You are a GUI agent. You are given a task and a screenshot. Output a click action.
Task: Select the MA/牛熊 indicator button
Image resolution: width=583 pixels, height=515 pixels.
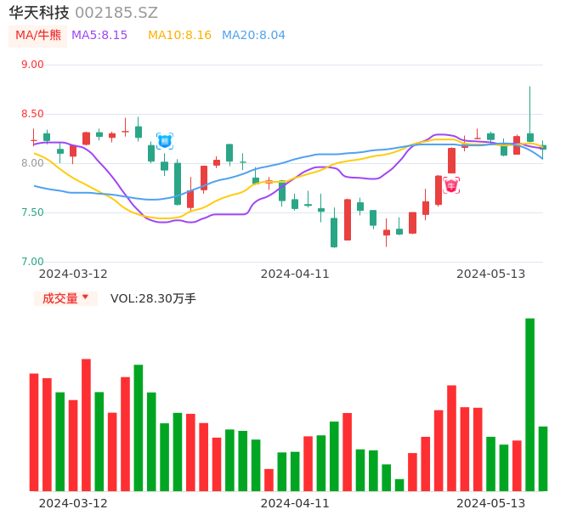38,36
